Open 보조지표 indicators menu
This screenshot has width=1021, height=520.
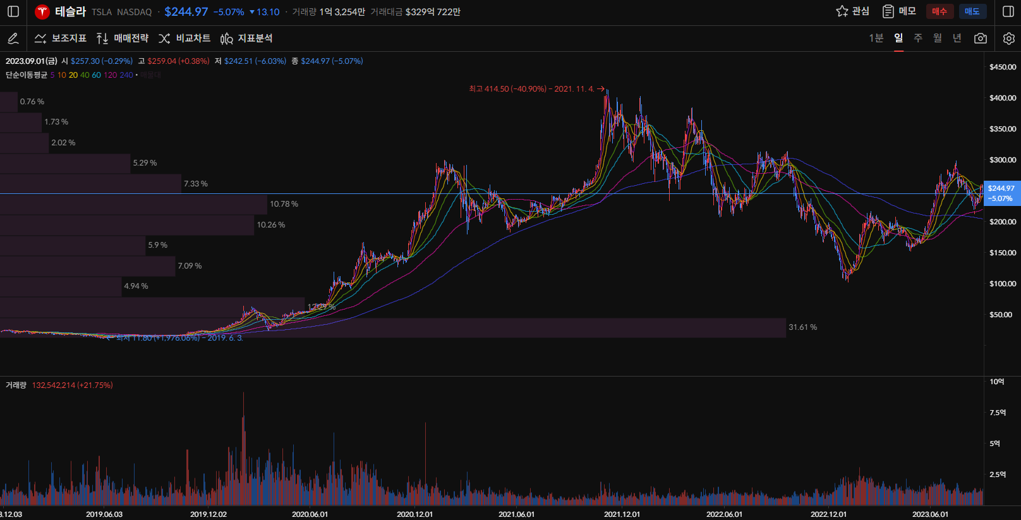[61, 39]
